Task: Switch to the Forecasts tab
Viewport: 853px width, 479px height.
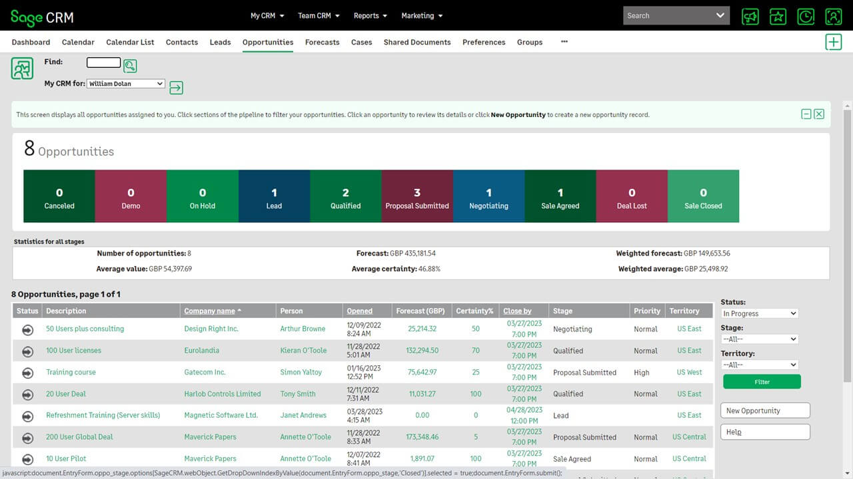Action: (x=323, y=42)
